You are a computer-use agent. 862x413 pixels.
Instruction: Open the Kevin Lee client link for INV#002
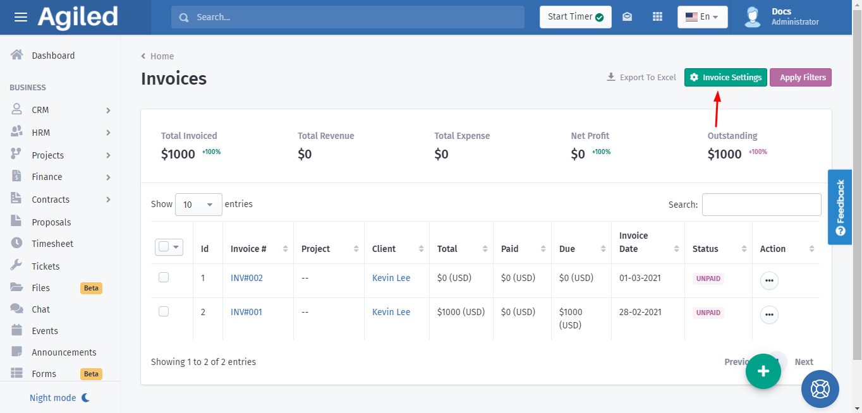click(x=391, y=278)
